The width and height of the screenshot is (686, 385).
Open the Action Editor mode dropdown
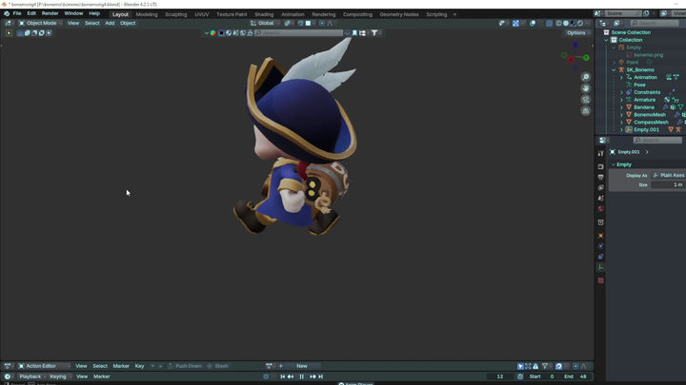pos(43,366)
